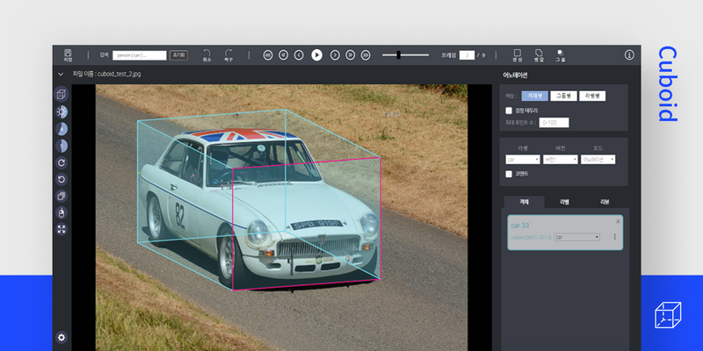
Task: Open the mode dropdown in annotation panel
Action: tap(598, 160)
